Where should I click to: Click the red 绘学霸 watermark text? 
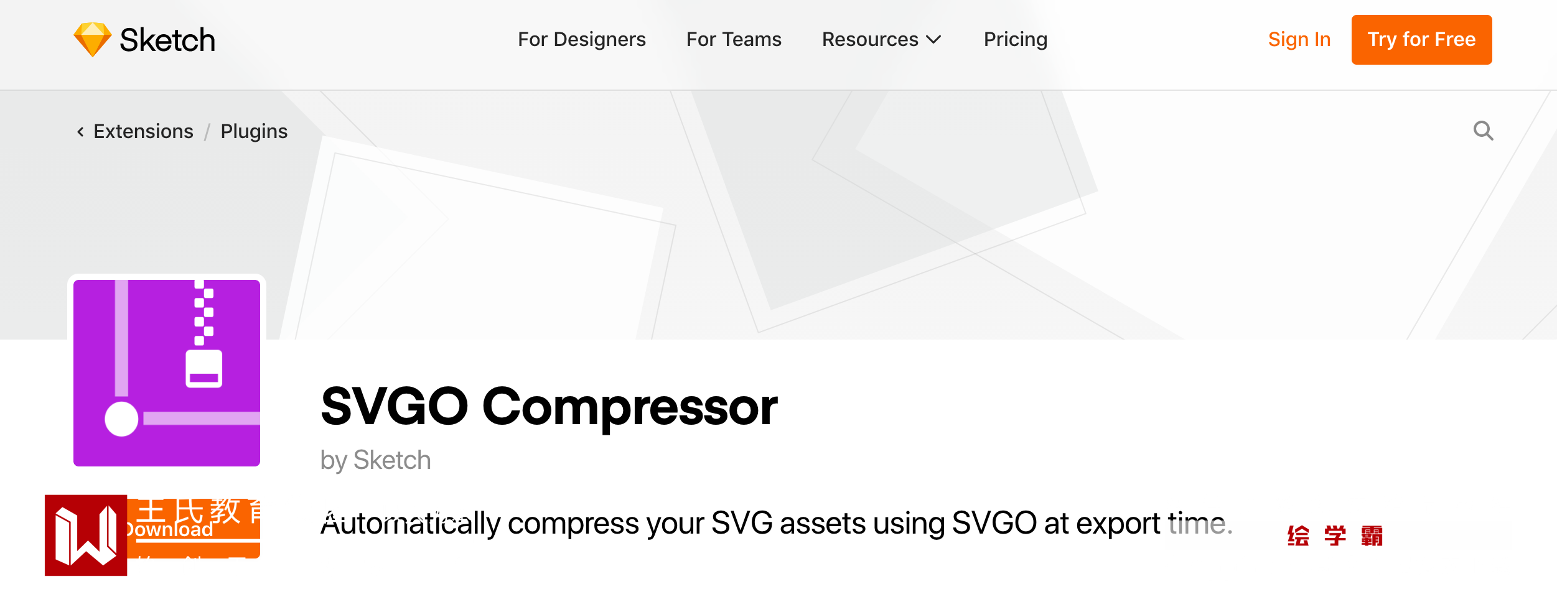(x=1335, y=535)
